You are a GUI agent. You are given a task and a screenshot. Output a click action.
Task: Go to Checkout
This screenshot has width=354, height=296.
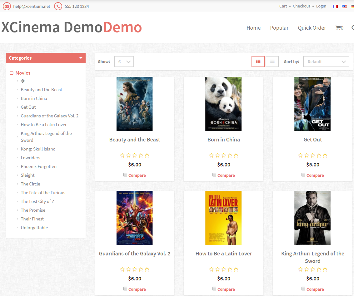pos(302,6)
